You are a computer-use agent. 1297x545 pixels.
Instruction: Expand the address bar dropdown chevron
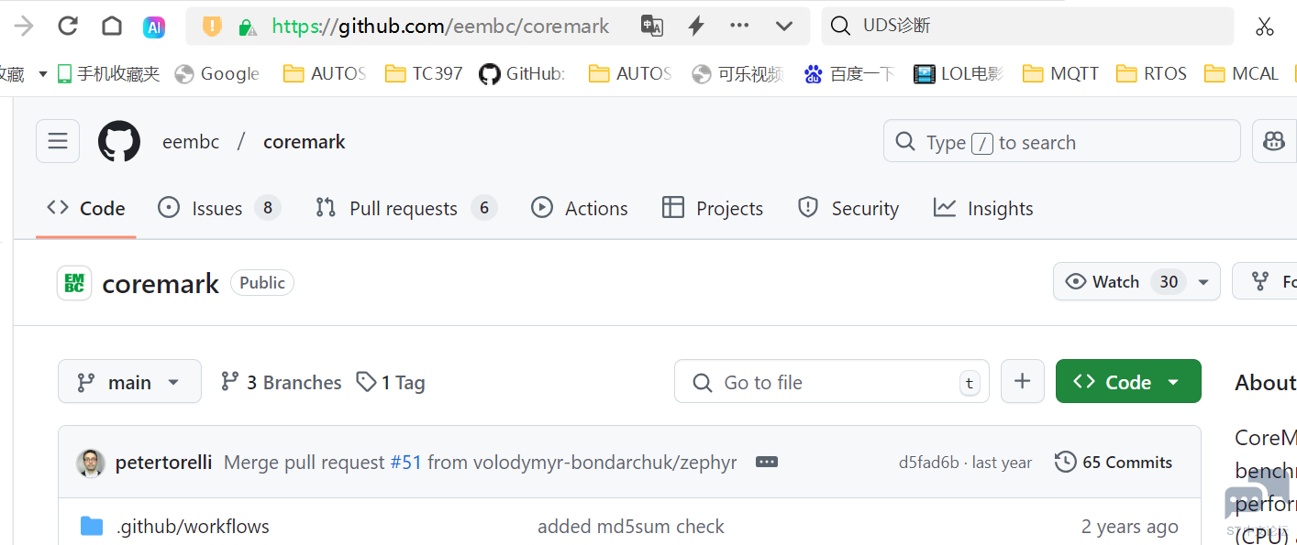point(784,26)
